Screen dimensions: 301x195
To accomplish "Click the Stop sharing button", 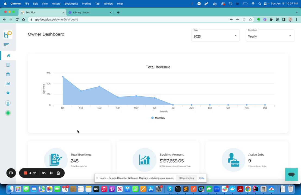I will pyautogui.click(x=187, y=178).
